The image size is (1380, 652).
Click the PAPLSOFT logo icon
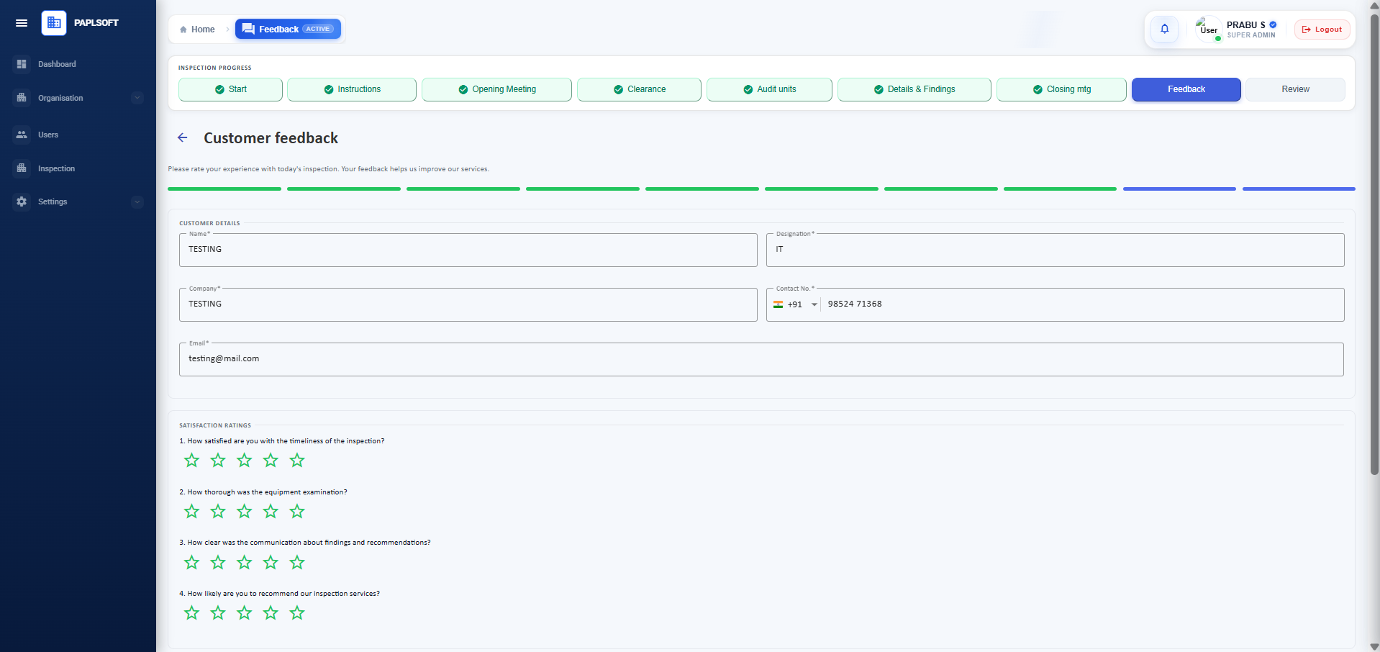[x=54, y=23]
